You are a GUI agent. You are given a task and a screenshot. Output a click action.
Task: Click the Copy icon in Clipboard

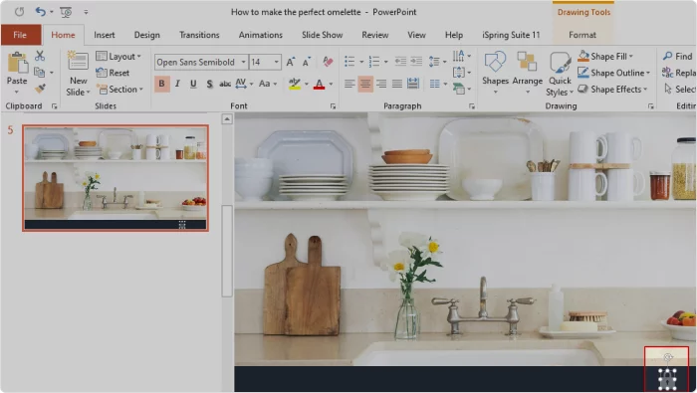(x=40, y=72)
